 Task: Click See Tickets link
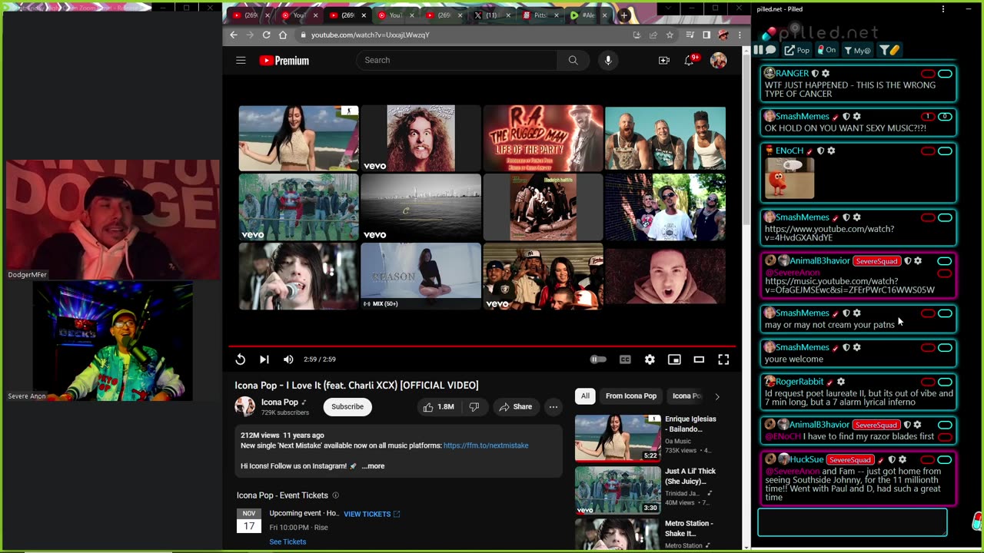(x=288, y=541)
